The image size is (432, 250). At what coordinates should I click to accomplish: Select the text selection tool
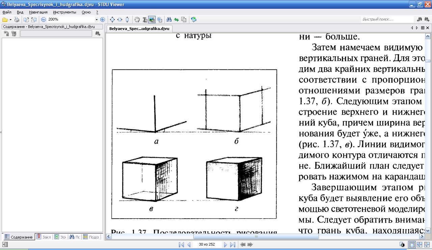coord(144,20)
